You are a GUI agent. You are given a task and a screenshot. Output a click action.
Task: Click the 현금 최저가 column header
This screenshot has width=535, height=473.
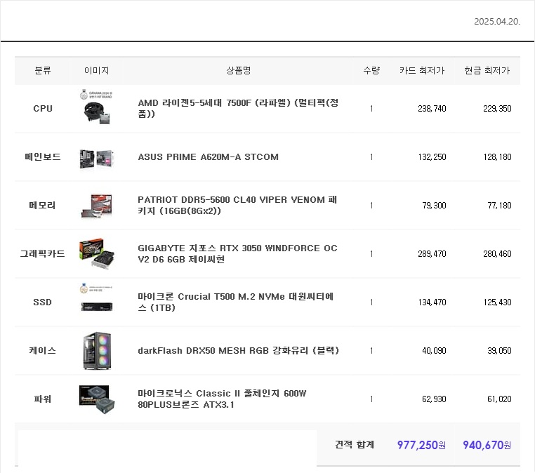[487, 71]
